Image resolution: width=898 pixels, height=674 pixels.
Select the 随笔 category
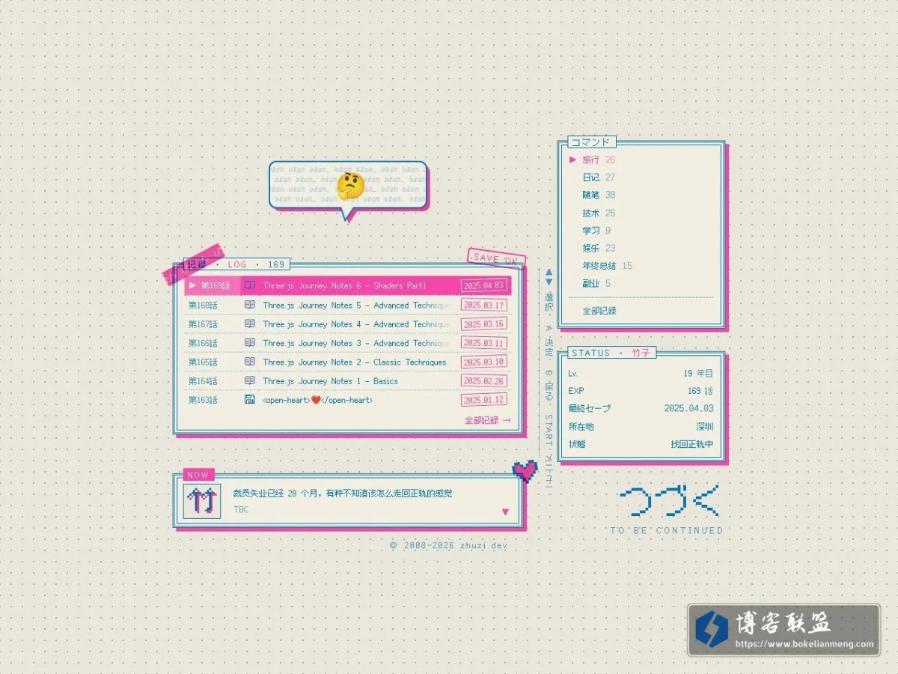[x=599, y=195]
